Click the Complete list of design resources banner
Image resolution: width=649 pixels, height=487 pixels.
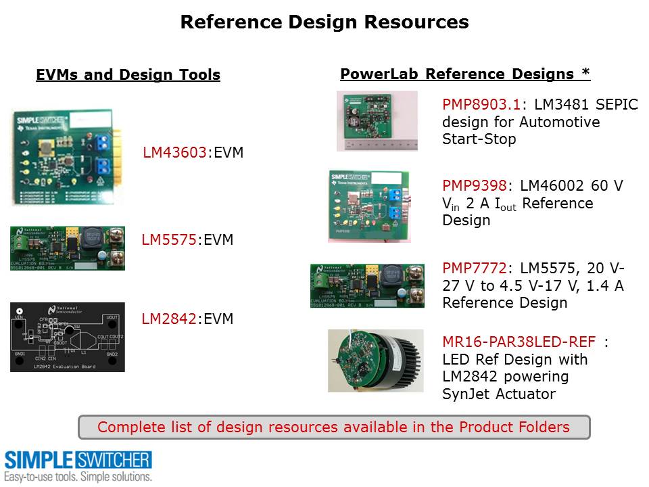tap(334, 427)
